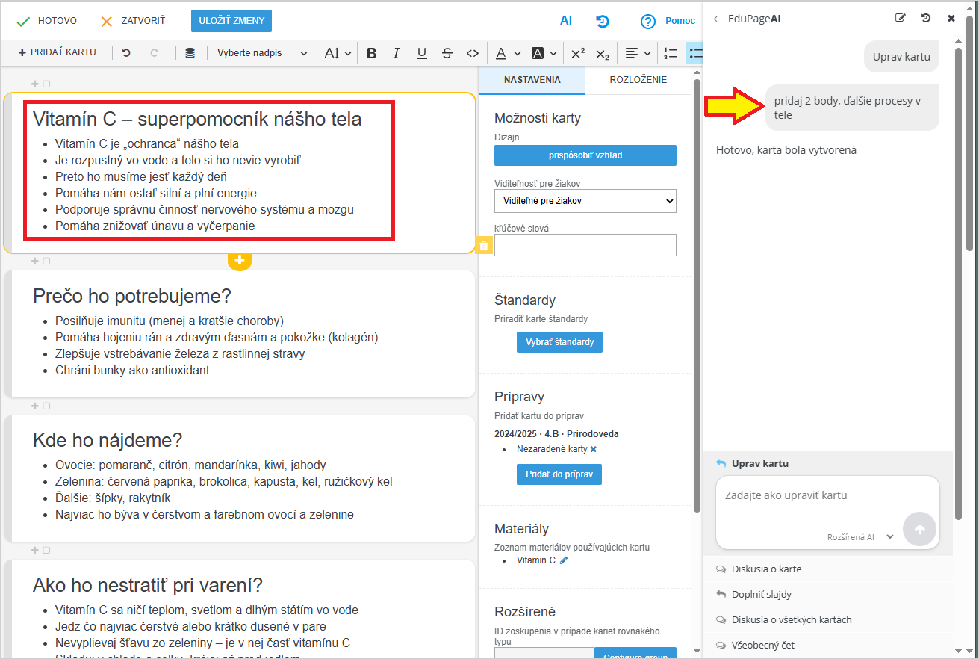
Task: Tick checkbox above 'Kde ho nájdeme?' card
Action: click(x=46, y=406)
